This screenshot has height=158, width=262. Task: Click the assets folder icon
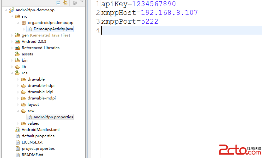tap(18, 54)
